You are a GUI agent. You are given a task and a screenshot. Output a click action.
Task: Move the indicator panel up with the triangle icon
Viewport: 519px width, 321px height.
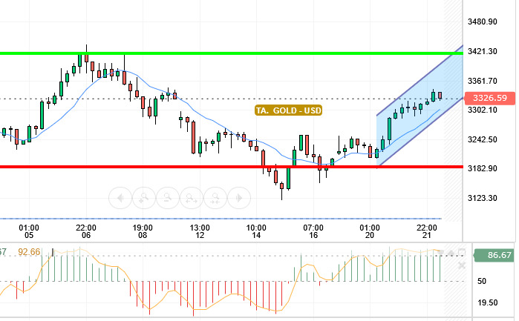click(451, 253)
